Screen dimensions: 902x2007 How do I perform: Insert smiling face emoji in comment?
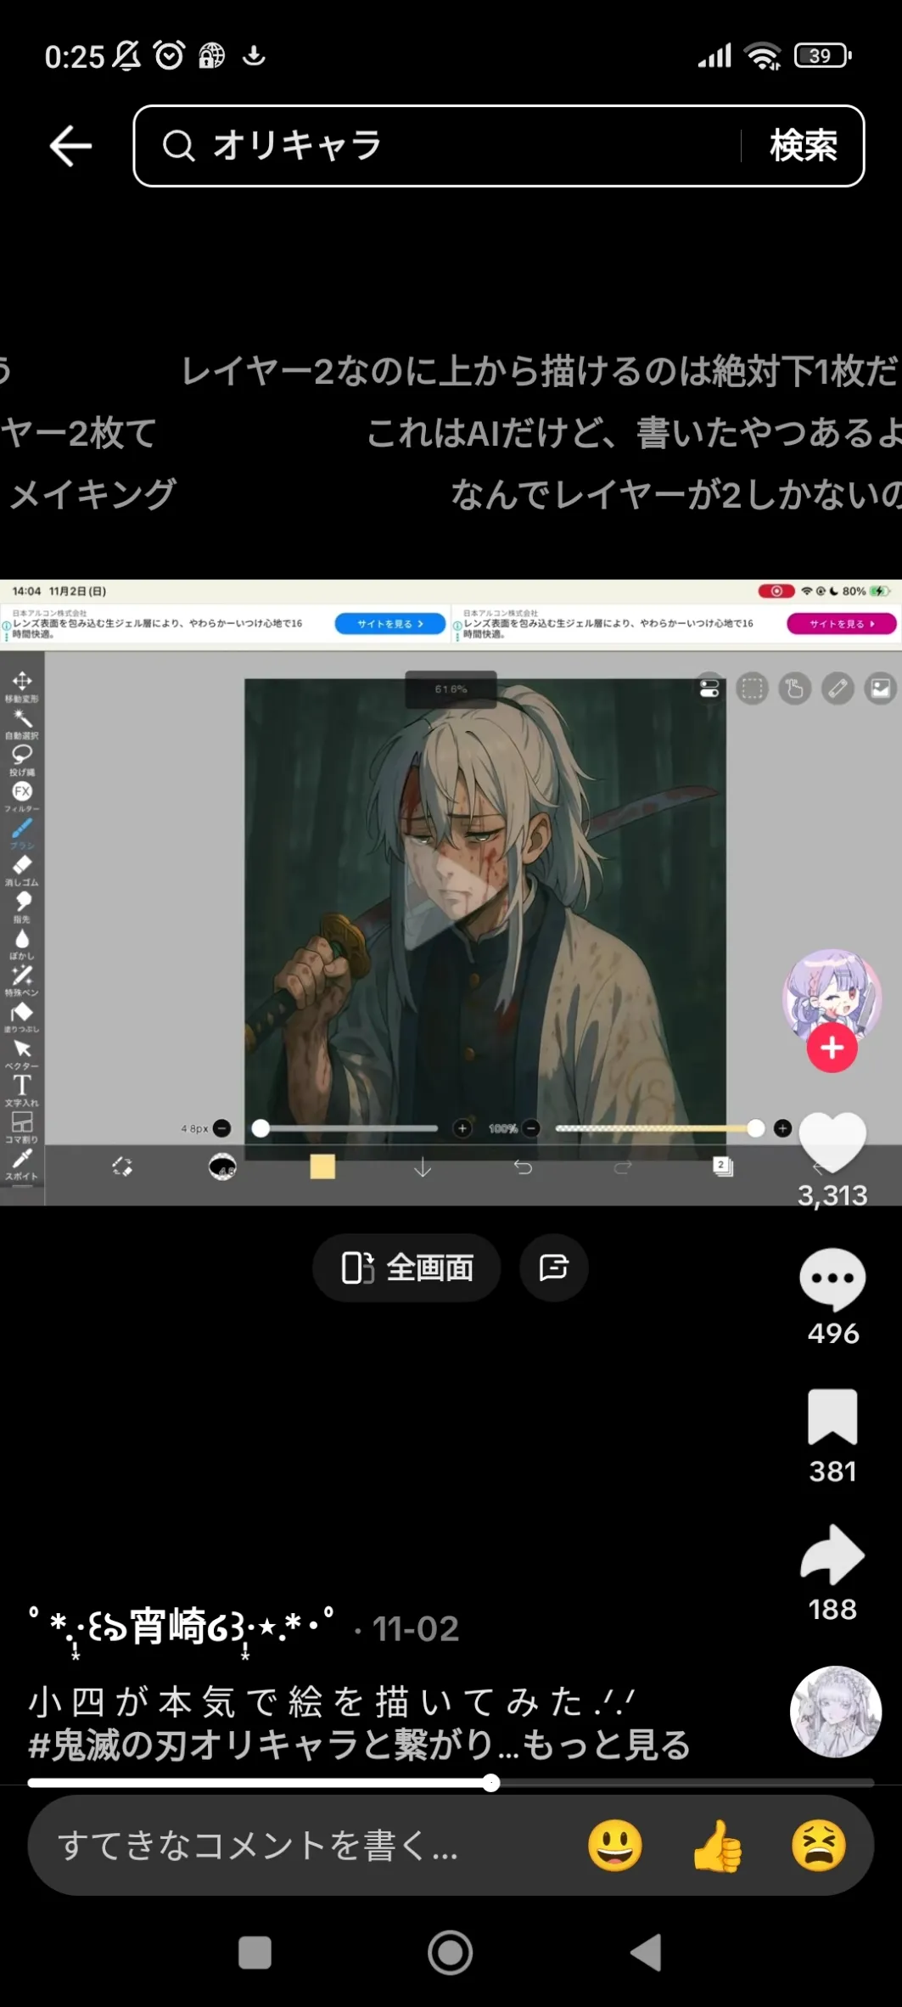(614, 1846)
